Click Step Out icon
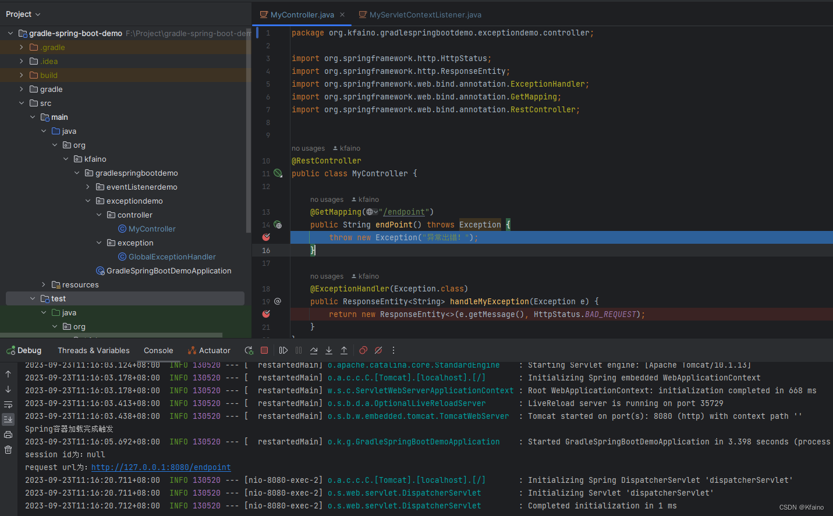833x516 pixels. click(344, 350)
